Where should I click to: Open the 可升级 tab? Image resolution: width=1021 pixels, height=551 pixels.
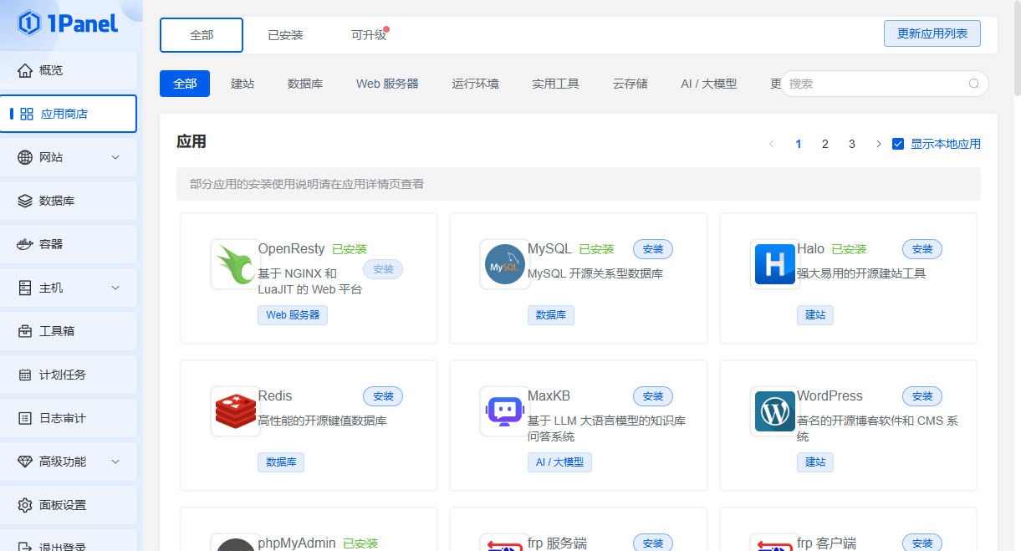[x=368, y=35]
